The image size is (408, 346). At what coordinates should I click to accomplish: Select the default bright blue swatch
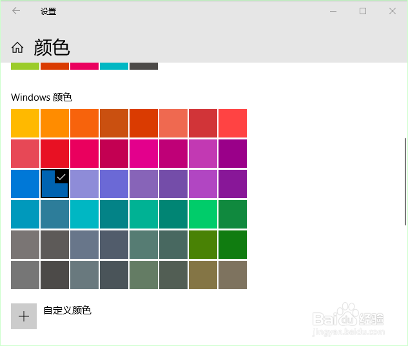[25, 184]
